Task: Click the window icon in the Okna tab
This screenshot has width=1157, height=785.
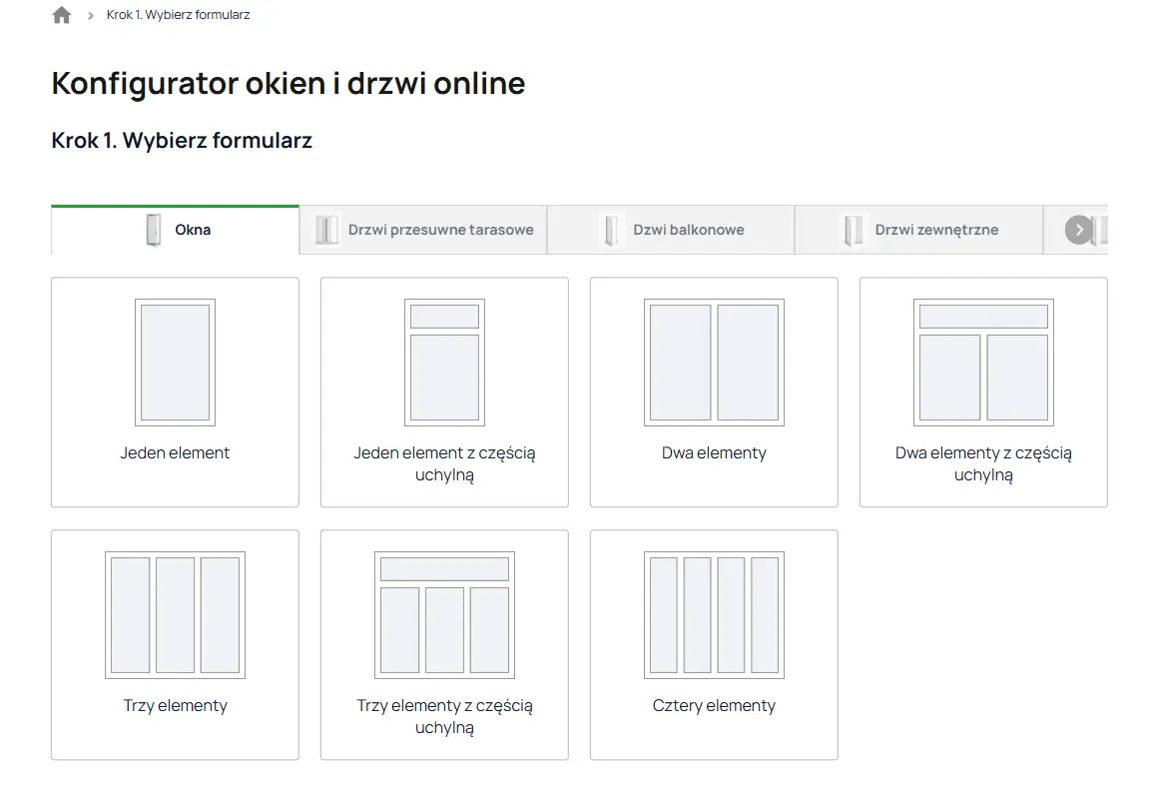Action: tap(153, 230)
